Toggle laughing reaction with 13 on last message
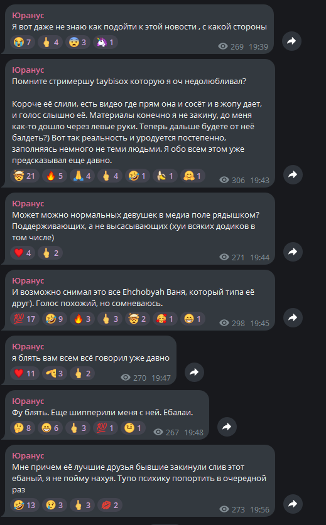The width and height of the screenshot is (326, 525). click(x=24, y=505)
